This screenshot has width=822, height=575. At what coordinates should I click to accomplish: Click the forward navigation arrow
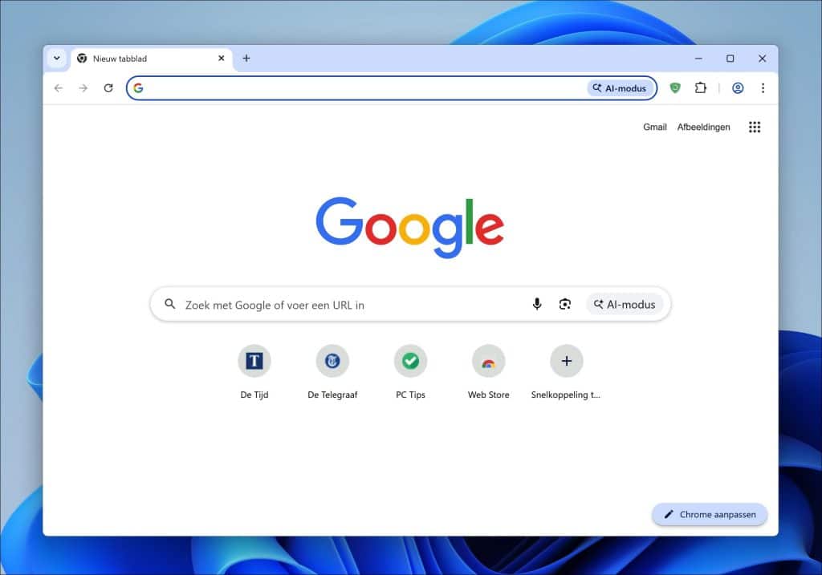[x=83, y=88]
